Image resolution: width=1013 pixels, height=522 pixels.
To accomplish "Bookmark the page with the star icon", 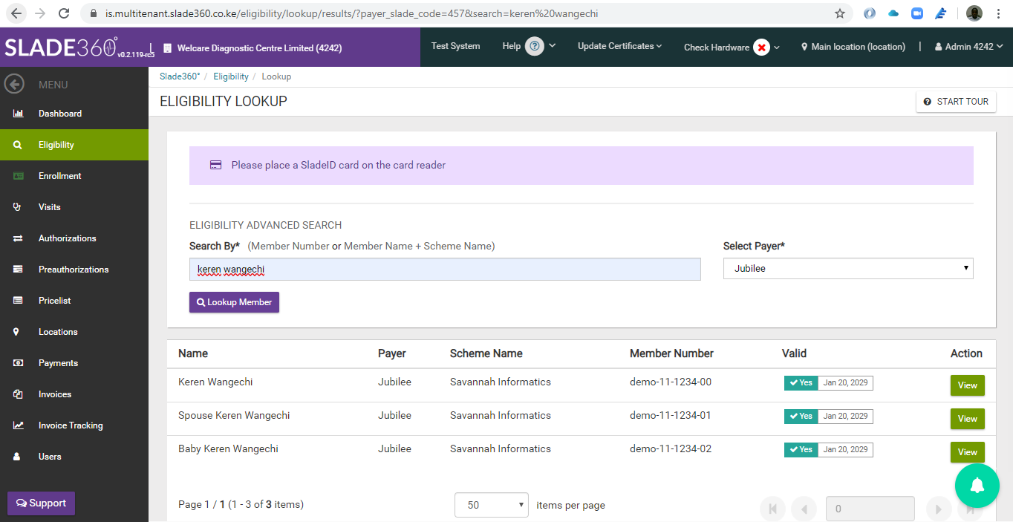I will click(840, 13).
